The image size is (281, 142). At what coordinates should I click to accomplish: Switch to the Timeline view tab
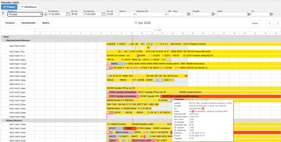(x=9, y=23)
